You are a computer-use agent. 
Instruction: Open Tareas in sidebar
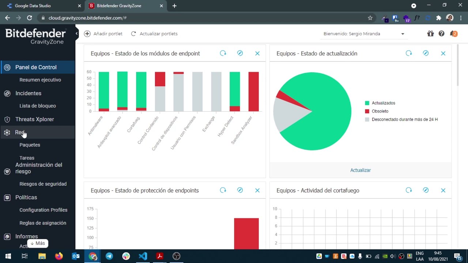27,158
